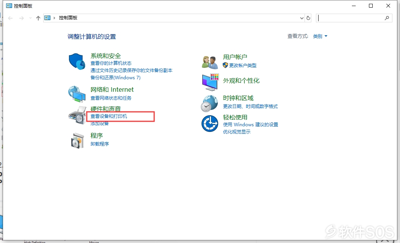The height and width of the screenshot is (243, 400).
Task: Click the Forward navigation arrow
Action: tap(22, 18)
